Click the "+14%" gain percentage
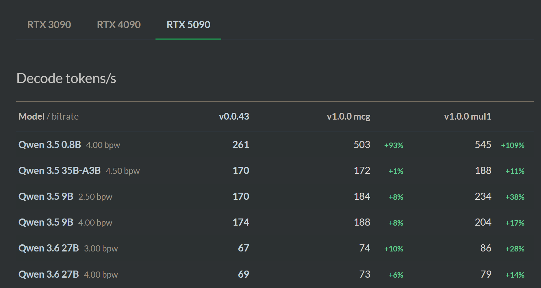541x288 pixels. click(x=515, y=275)
